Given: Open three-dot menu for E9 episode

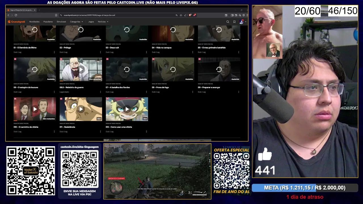Looking at the screenshot, I should pyautogui.click(x=239, y=92).
